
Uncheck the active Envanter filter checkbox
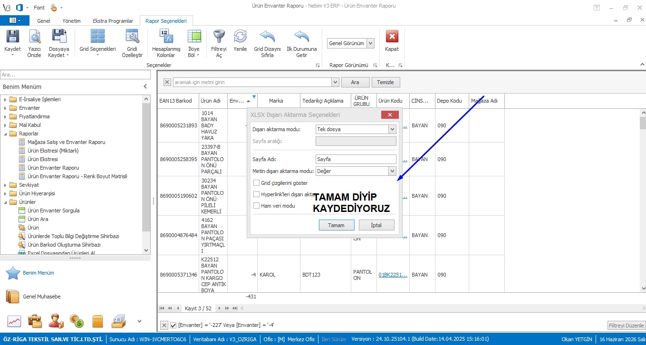point(174,325)
